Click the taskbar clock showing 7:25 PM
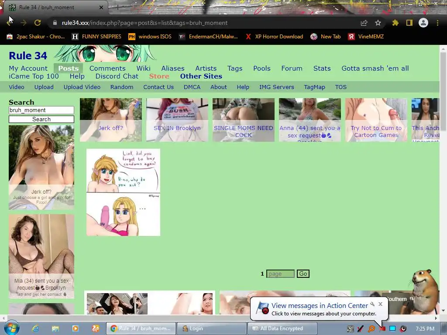Viewport: 447px width, 335px height. click(425, 329)
